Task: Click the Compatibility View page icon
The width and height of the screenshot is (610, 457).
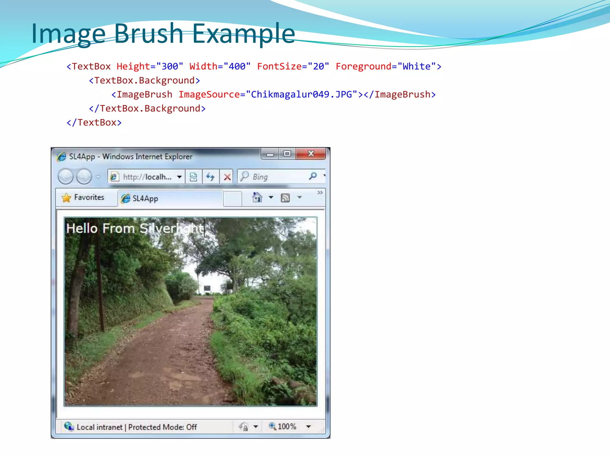Action: [x=193, y=177]
